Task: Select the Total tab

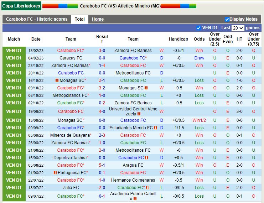Action: 80,19
